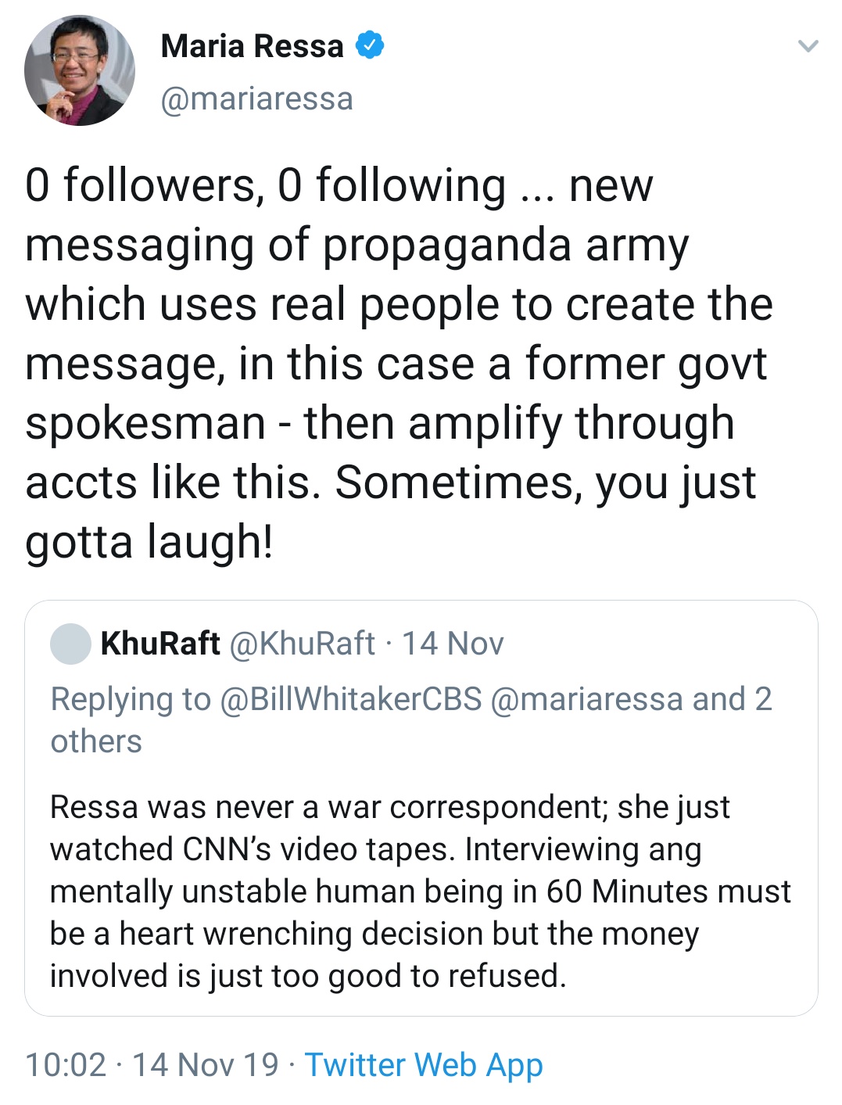The image size is (842, 1105).
Task: Open the tweet options chevron menu
Action: [x=808, y=46]
